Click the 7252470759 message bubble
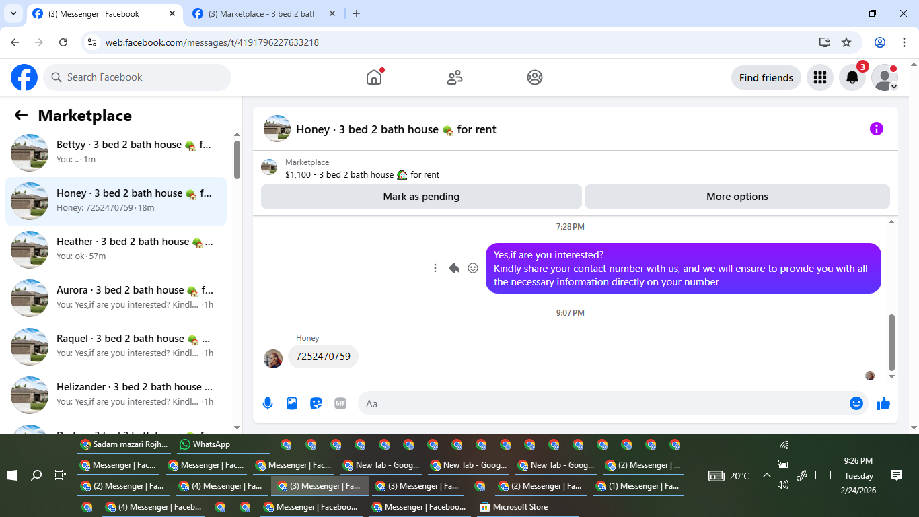 [x=323, y=357]
